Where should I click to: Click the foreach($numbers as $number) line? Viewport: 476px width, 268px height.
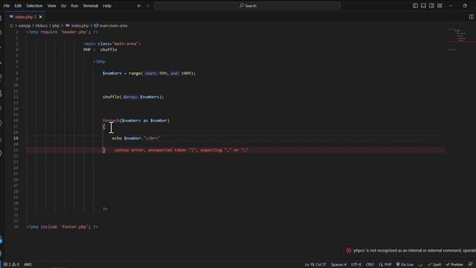tap(136, 121)
